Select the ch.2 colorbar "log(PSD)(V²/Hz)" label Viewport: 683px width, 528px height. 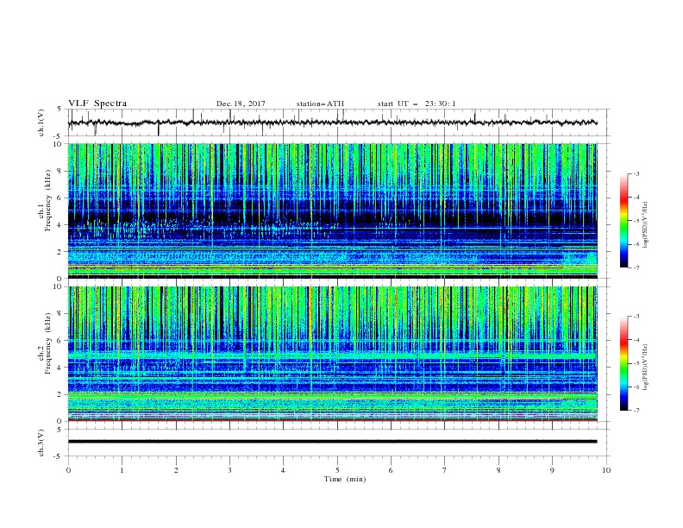[645, 368]
